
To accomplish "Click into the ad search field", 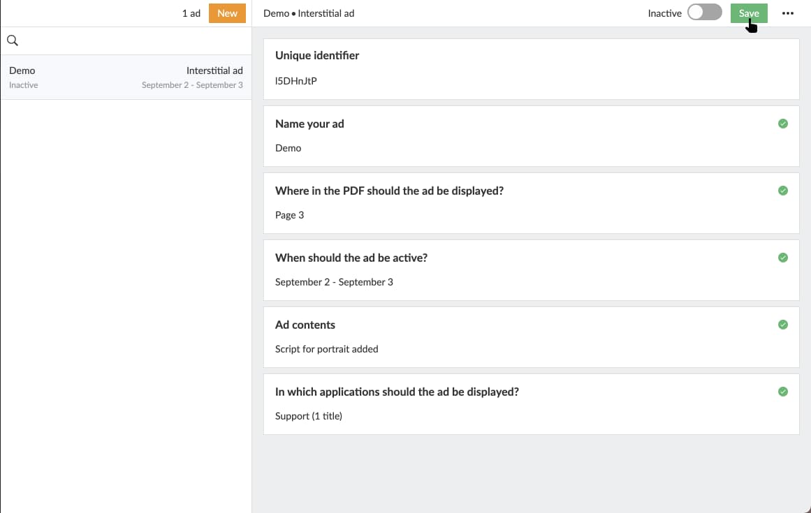I will [133, 40].
